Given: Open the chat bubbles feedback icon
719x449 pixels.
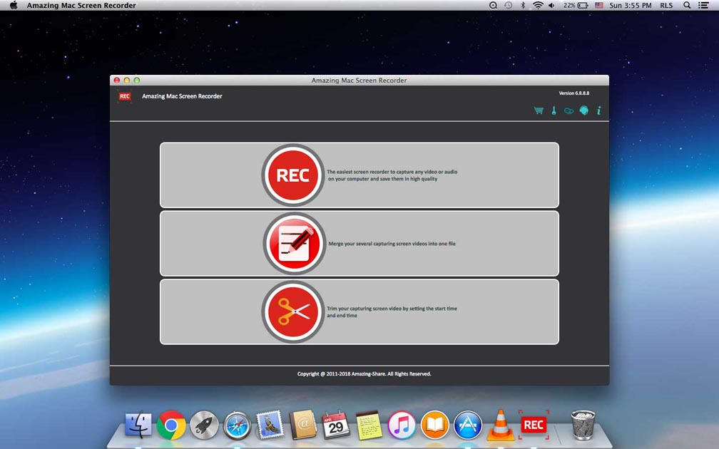Looking at the screenshot, I should [x=568, y=111].
